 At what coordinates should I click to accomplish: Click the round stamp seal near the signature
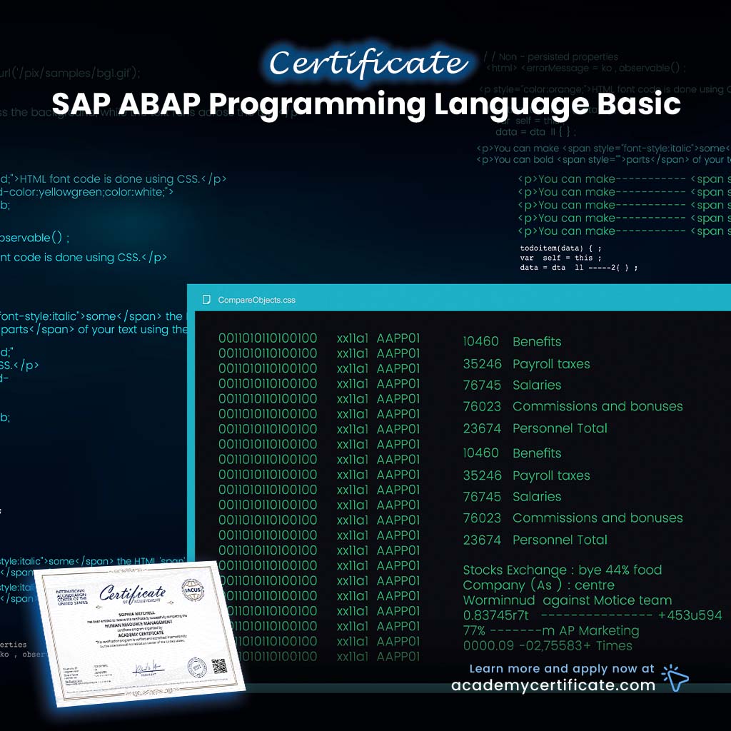click(x=196, y=669)
